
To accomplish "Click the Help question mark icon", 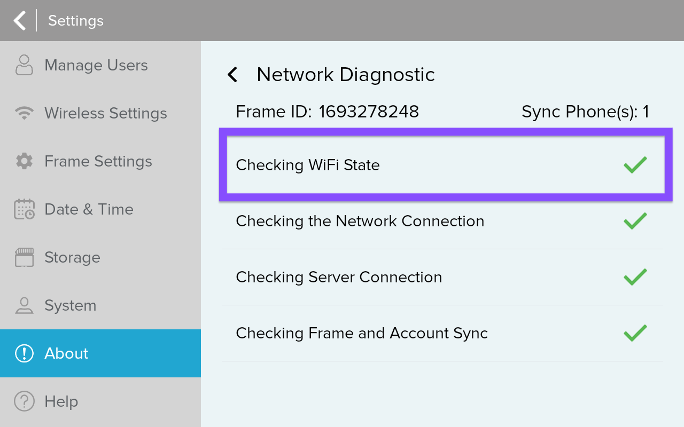I will pos(24,401).
